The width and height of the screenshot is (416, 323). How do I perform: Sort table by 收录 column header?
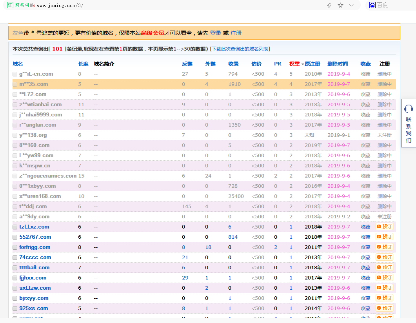[233, 64]
